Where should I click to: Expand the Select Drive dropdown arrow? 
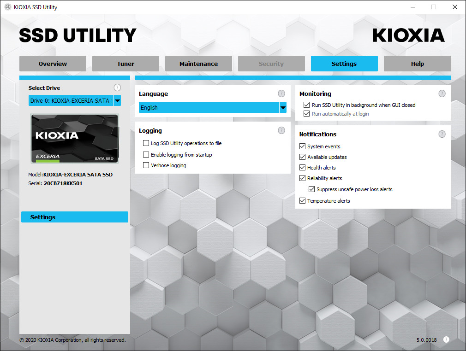(x=117, y=101)
